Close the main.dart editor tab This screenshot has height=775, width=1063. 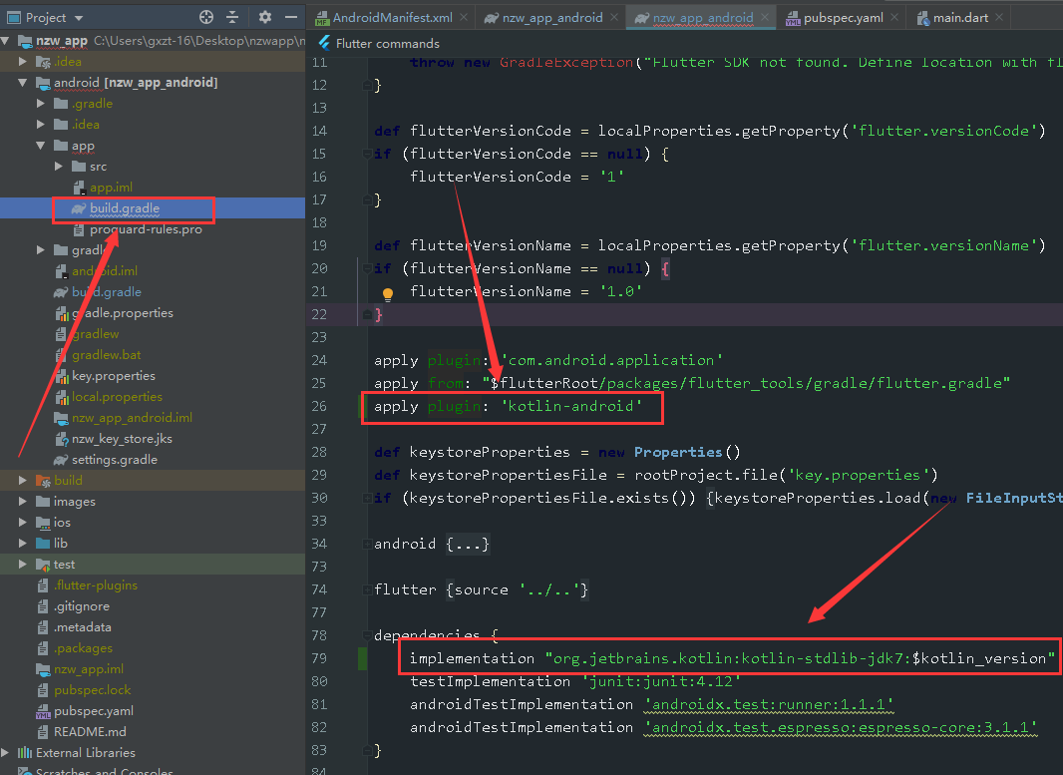(997, 18)
